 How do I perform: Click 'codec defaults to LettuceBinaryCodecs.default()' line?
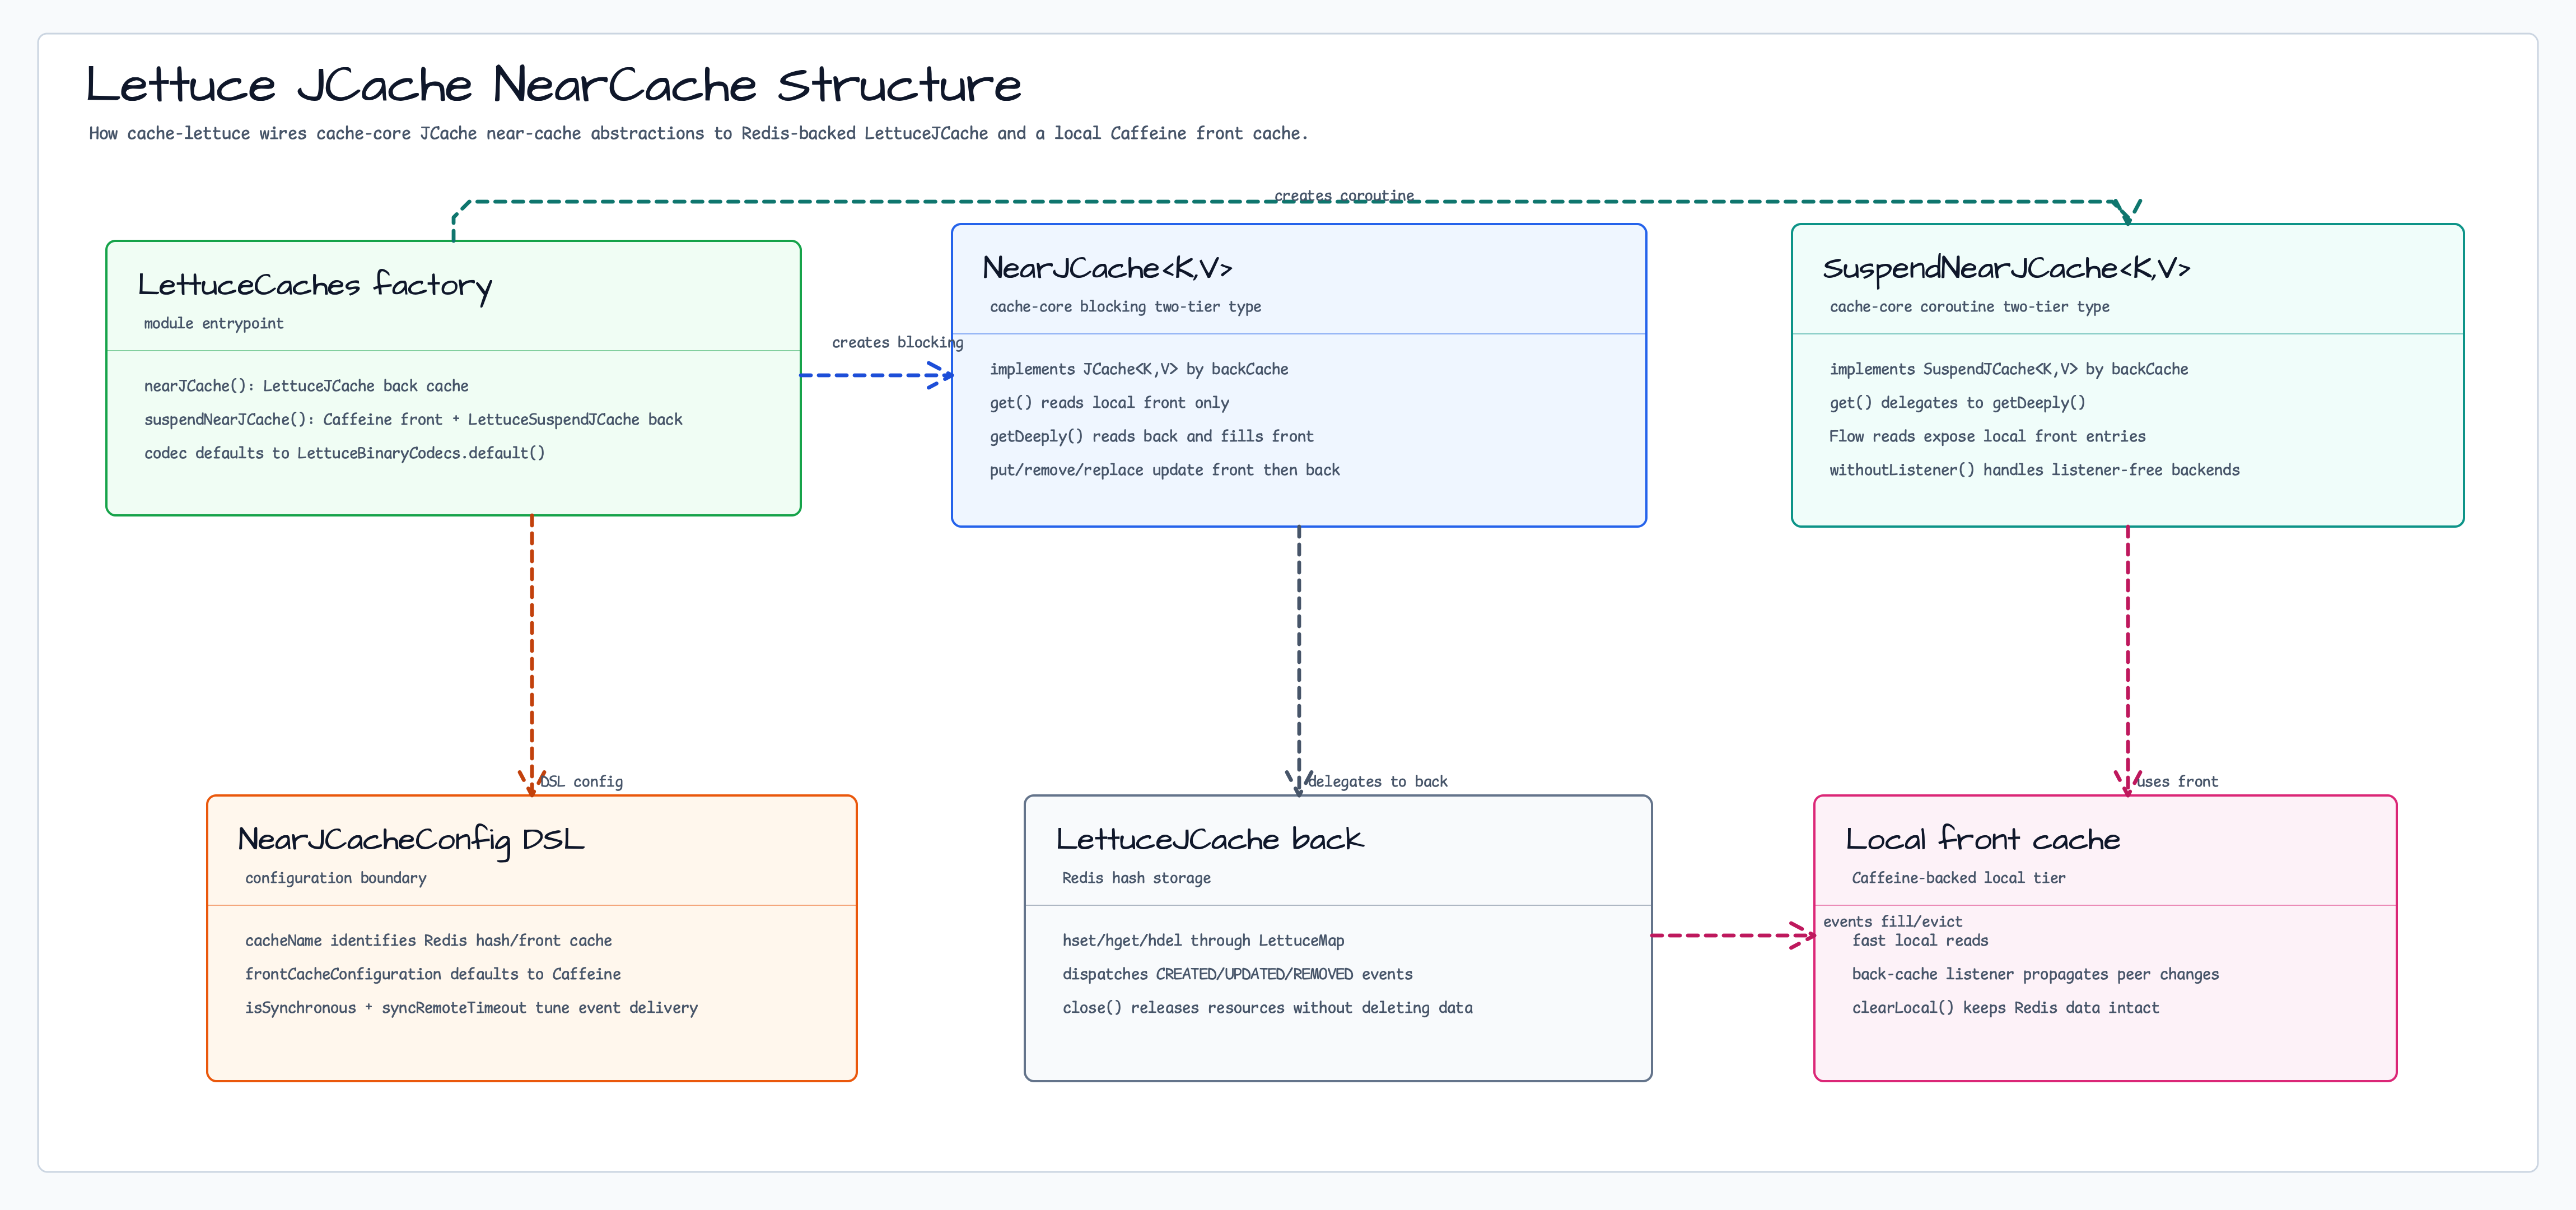[x=345, y=453]
